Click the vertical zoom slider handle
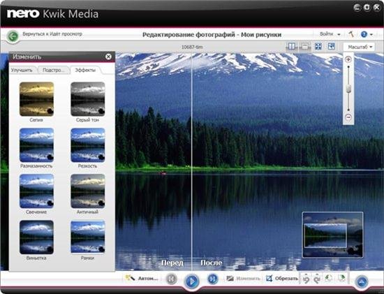384x294 pixels. tap(348, 89)
